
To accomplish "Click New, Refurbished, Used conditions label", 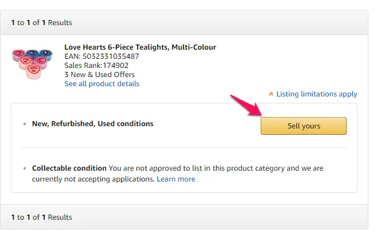I will coord(93,124).
